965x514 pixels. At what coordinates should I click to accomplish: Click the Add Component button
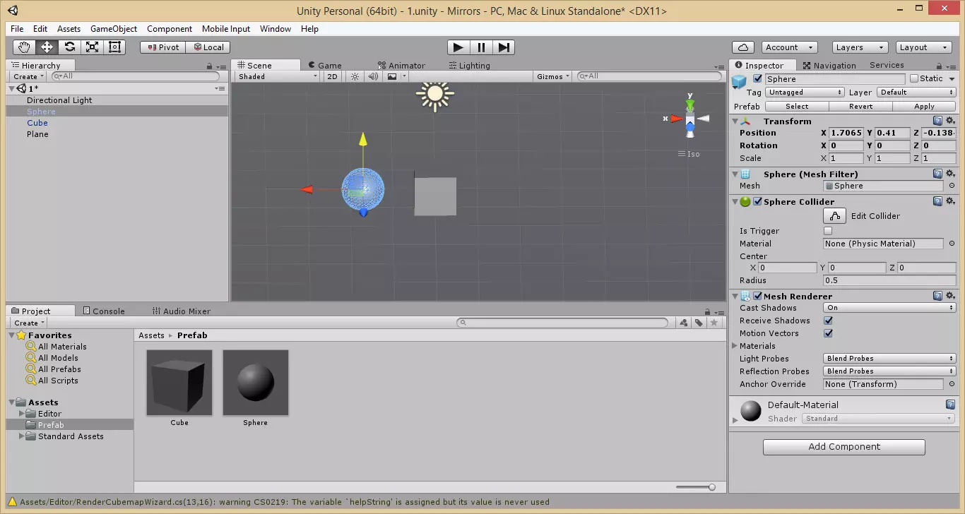coord(843,447)
